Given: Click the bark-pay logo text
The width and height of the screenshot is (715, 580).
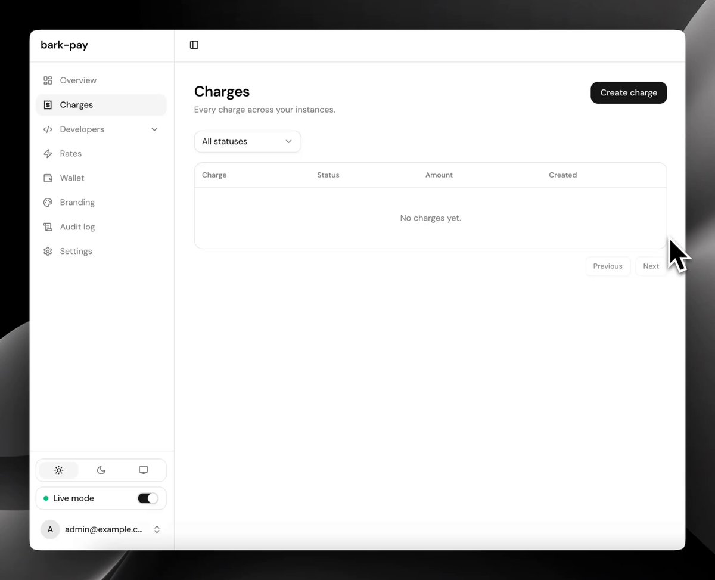Looking at the screenshot, I should tap(64, 45).
